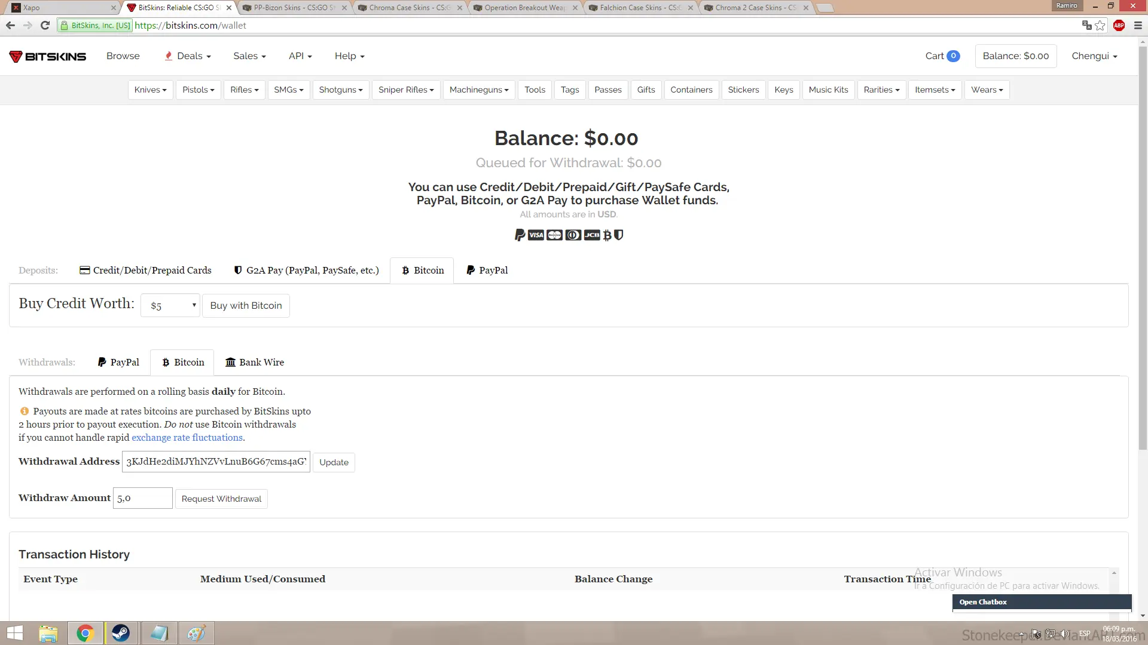Expand the Knives category dropdown

click(150, 90)
